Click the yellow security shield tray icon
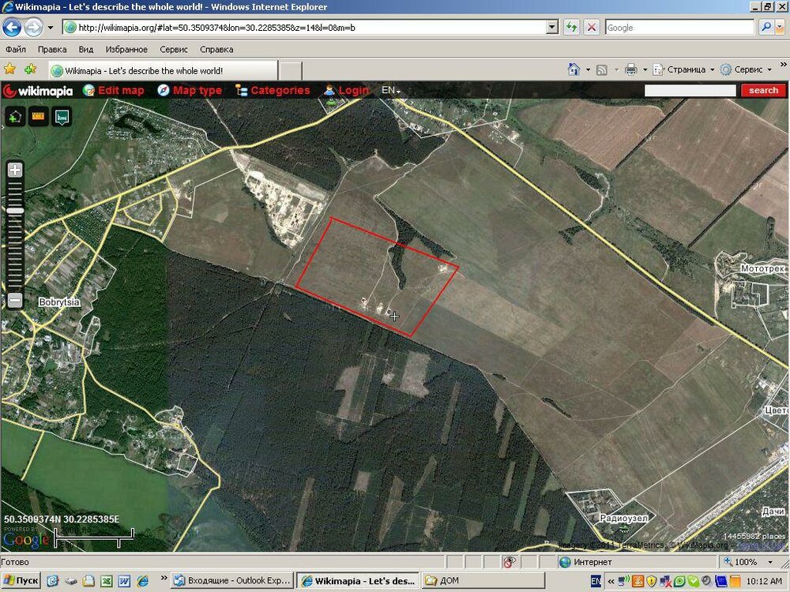 click(x=652, y=582)
